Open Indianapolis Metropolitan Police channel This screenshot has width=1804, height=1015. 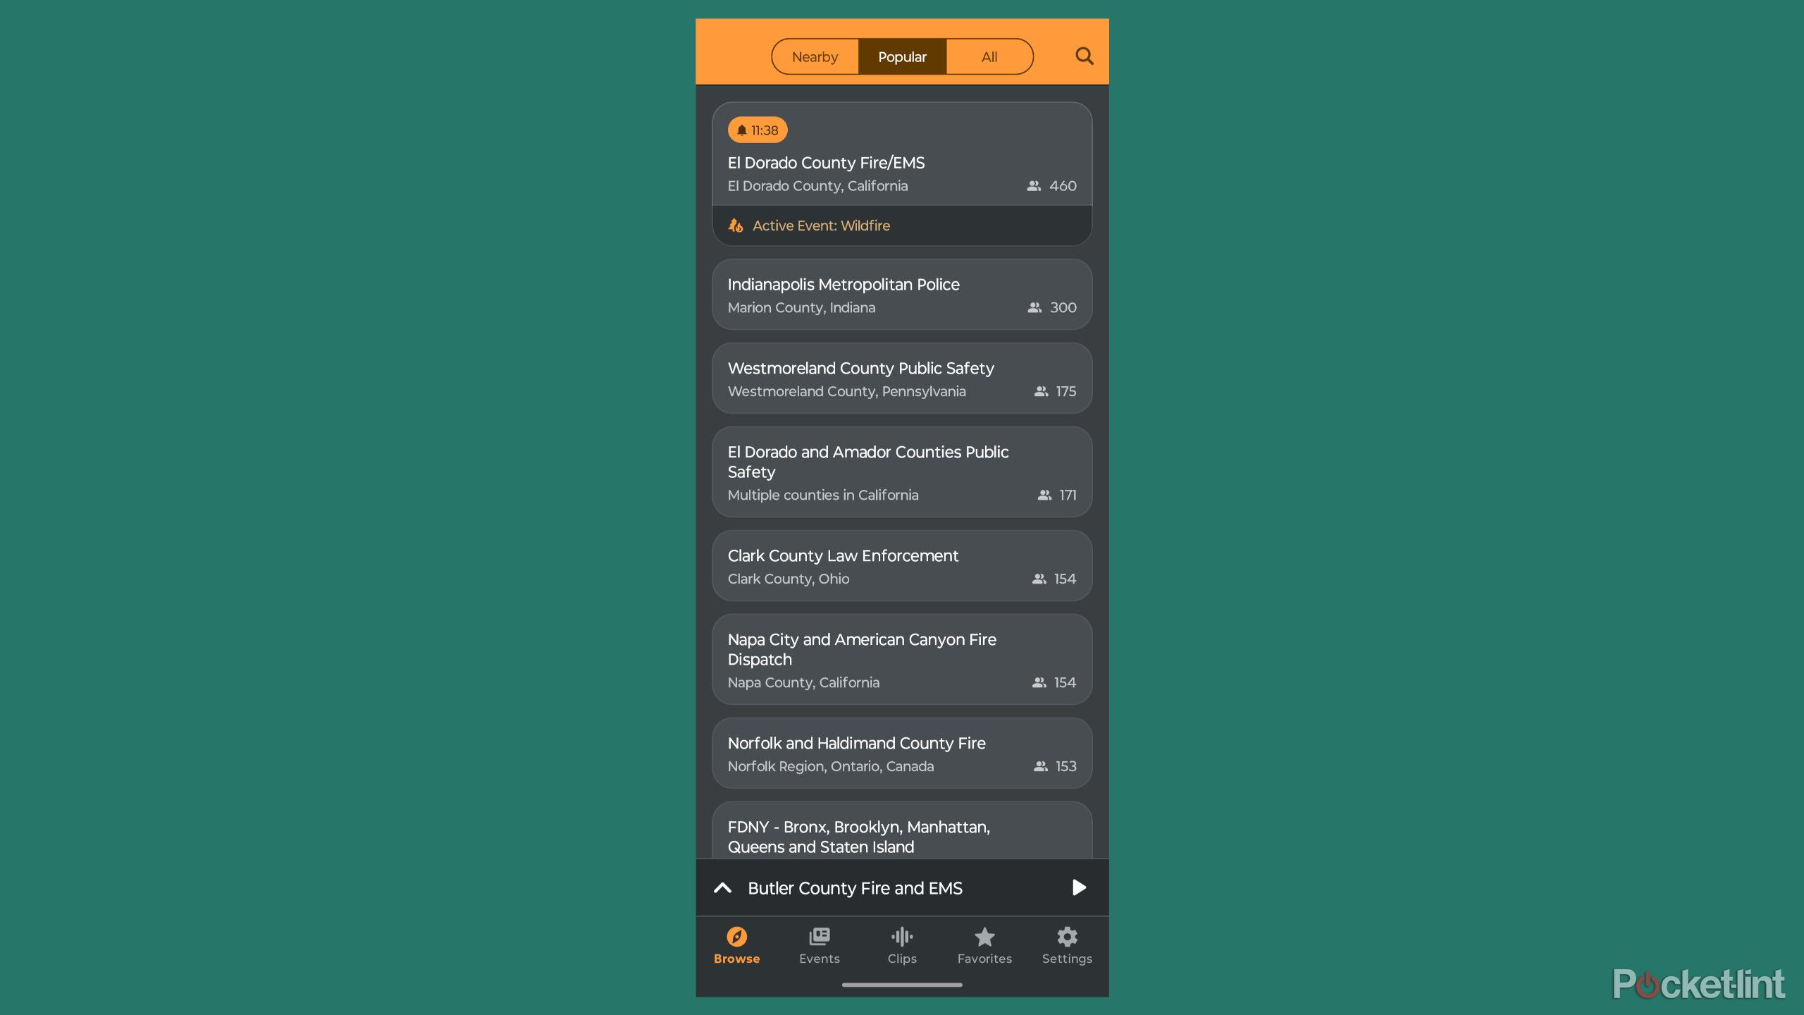pos(902,294)
